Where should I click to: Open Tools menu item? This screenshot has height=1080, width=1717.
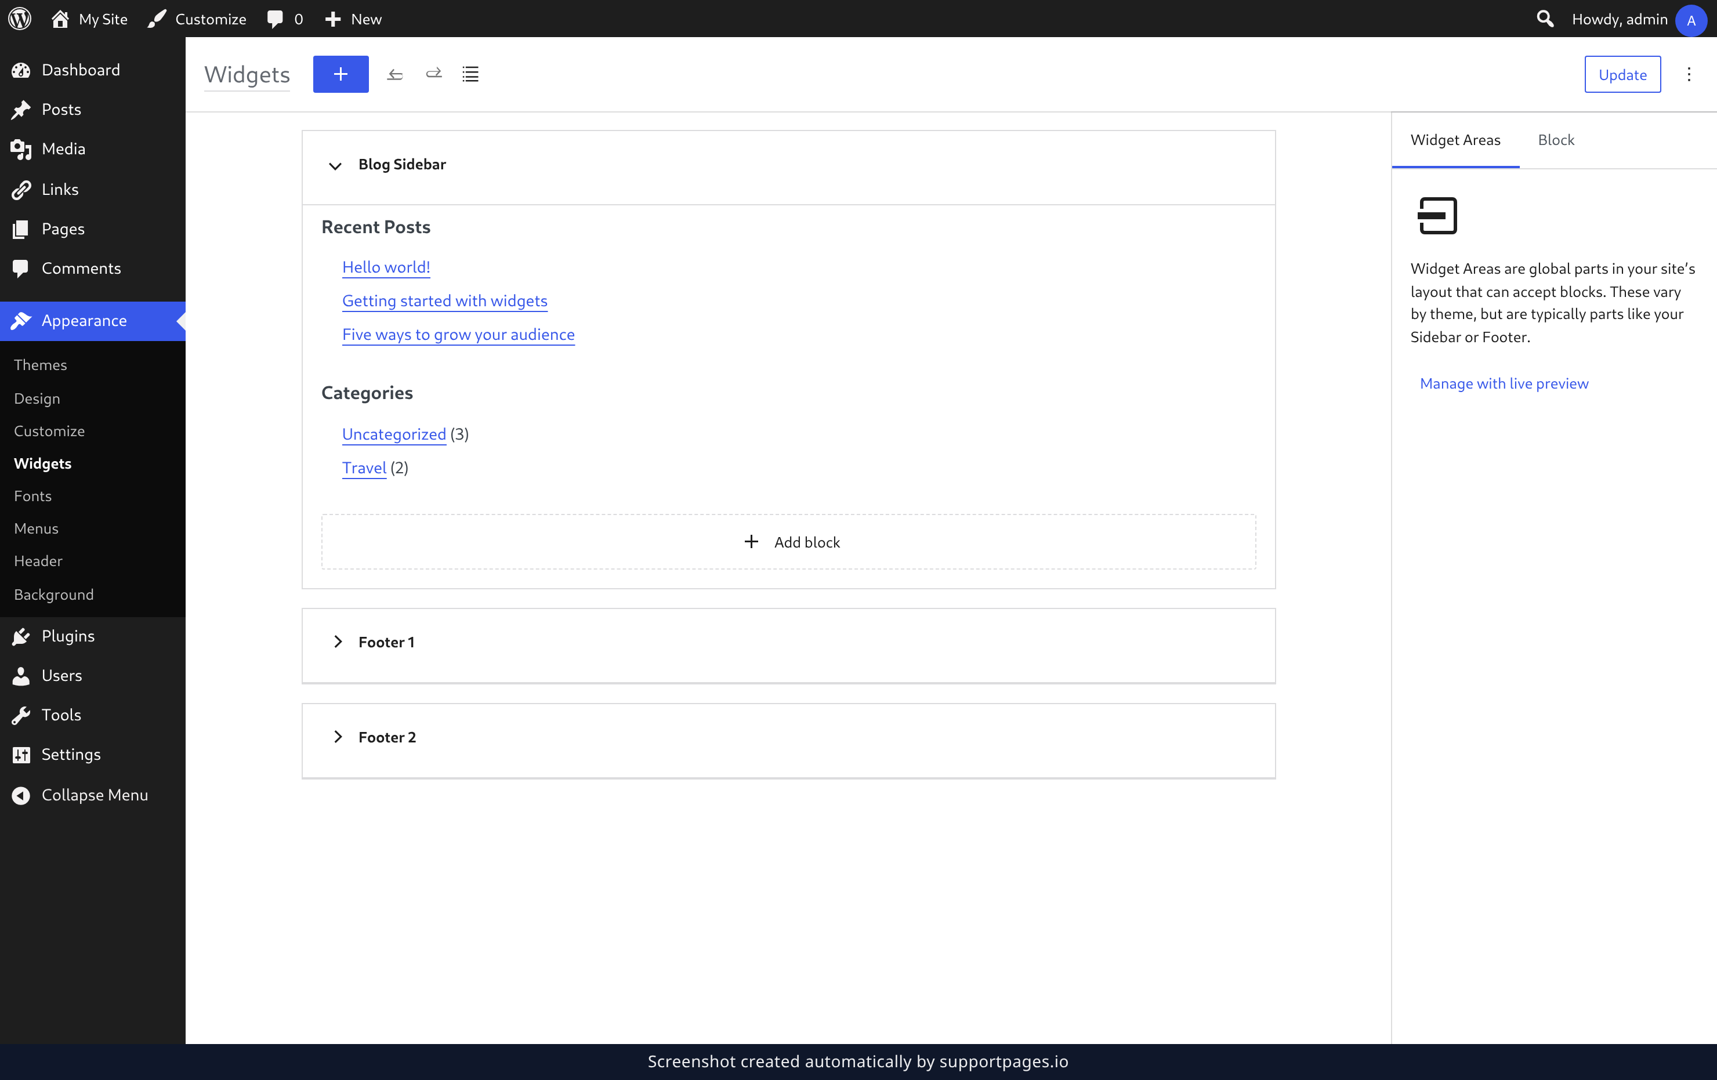[93, 715]
